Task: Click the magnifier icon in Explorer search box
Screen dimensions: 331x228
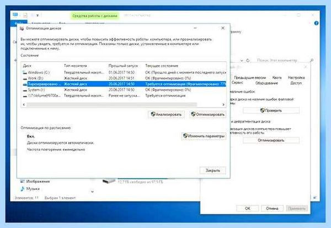Action: [x=312, y=60]
